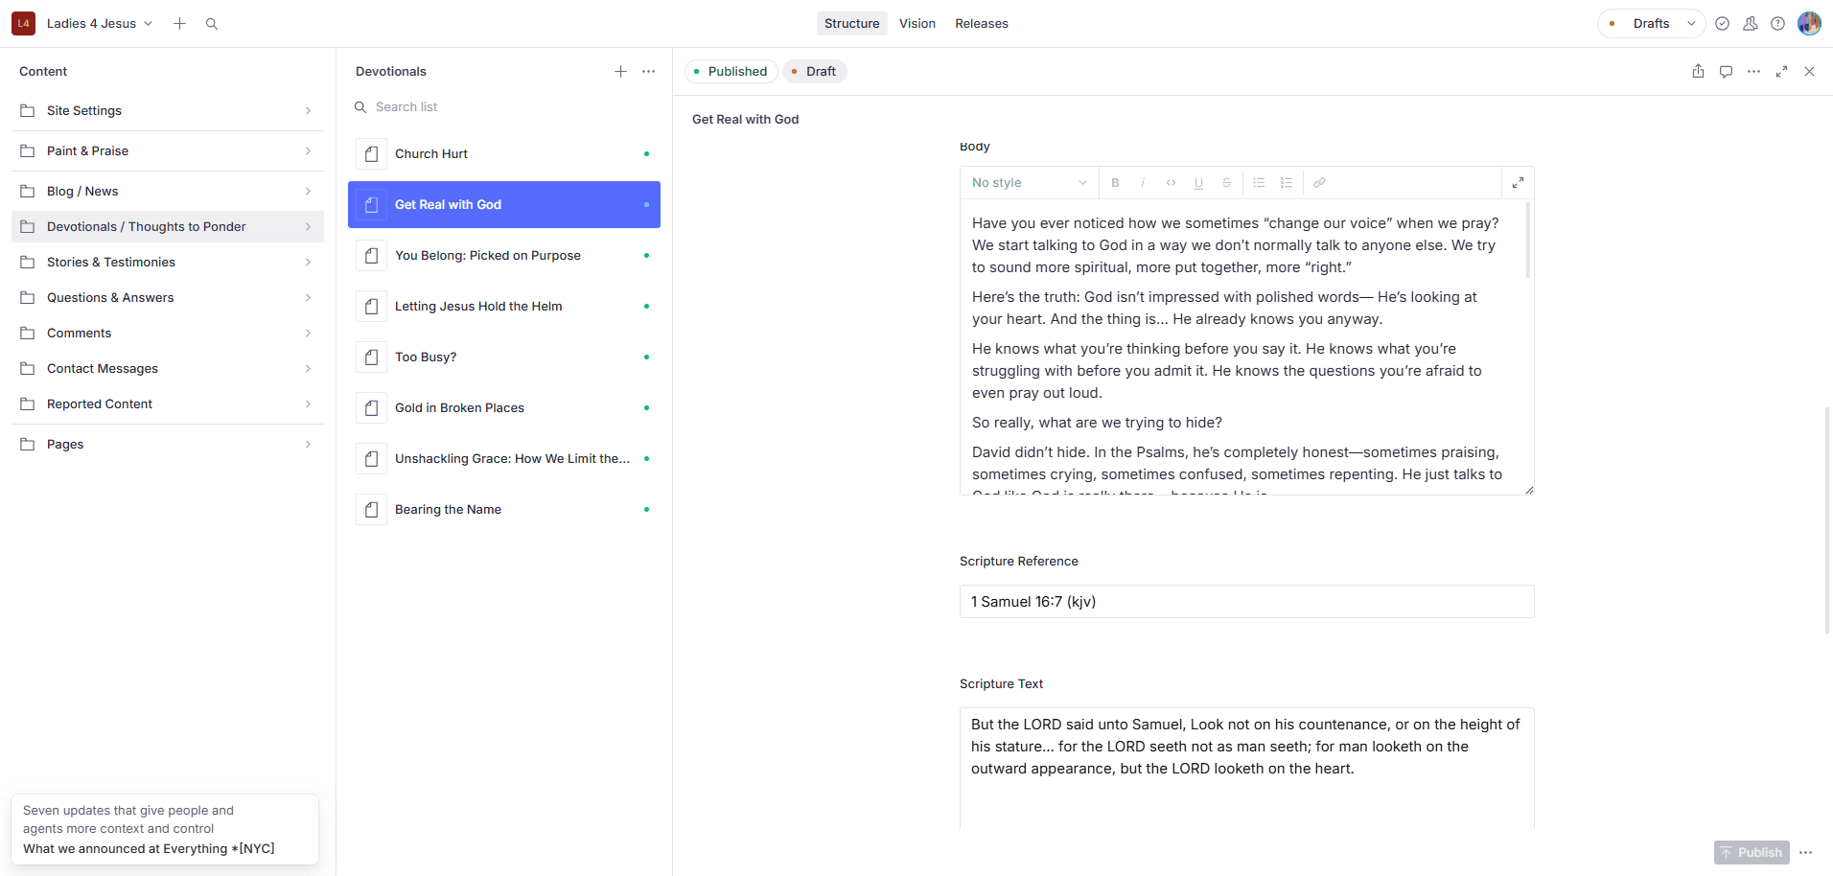Toggle bold formatting in Body toolbar

coord(1115,183)
